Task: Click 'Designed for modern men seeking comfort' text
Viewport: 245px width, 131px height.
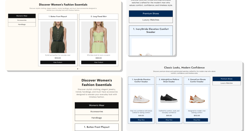Action: point(197,112)
